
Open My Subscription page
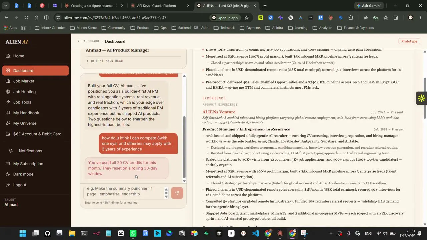click(x=35, y=164)
